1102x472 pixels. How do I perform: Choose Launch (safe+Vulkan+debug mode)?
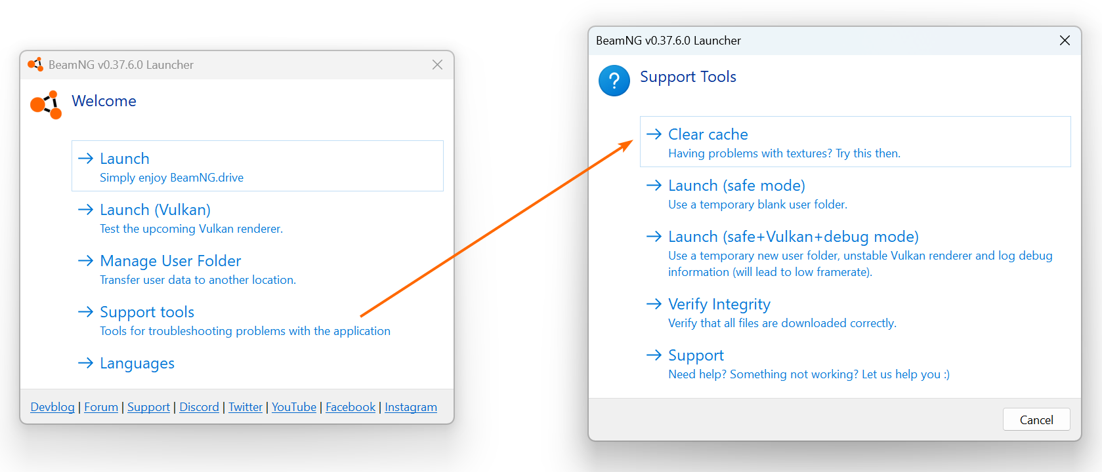855,253
